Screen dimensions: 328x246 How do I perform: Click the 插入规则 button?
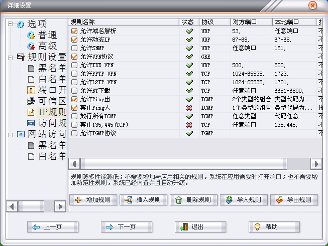(x=144, y=200)
